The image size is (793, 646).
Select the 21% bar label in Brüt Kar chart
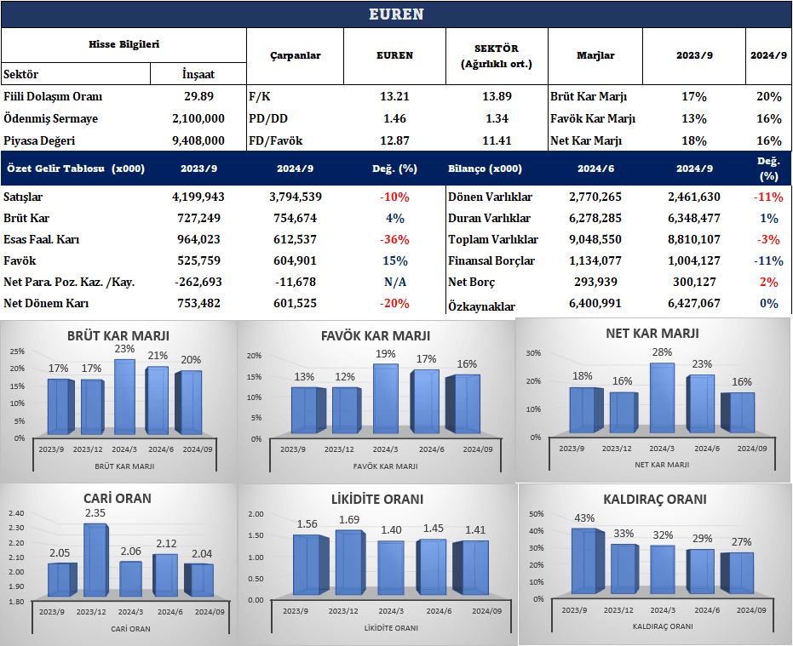click(158, 356)
